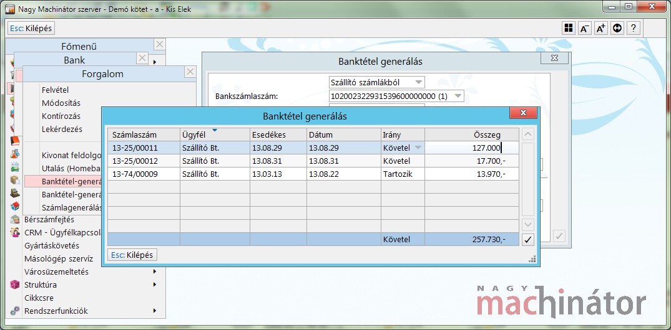Open the Szállító számlákból dropdown
Image resolution: width=671 pixels, height=330 pixels.
pos(419,82)
